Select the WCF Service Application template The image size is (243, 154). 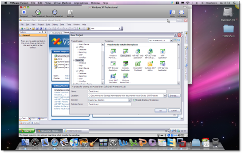[163, 66]
